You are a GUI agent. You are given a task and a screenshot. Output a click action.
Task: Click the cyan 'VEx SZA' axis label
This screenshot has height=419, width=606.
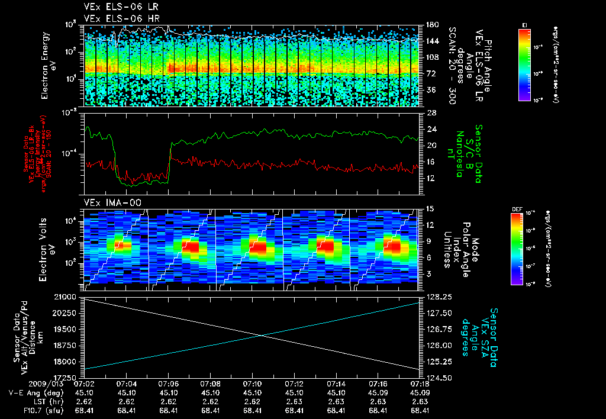click(484, 337)
